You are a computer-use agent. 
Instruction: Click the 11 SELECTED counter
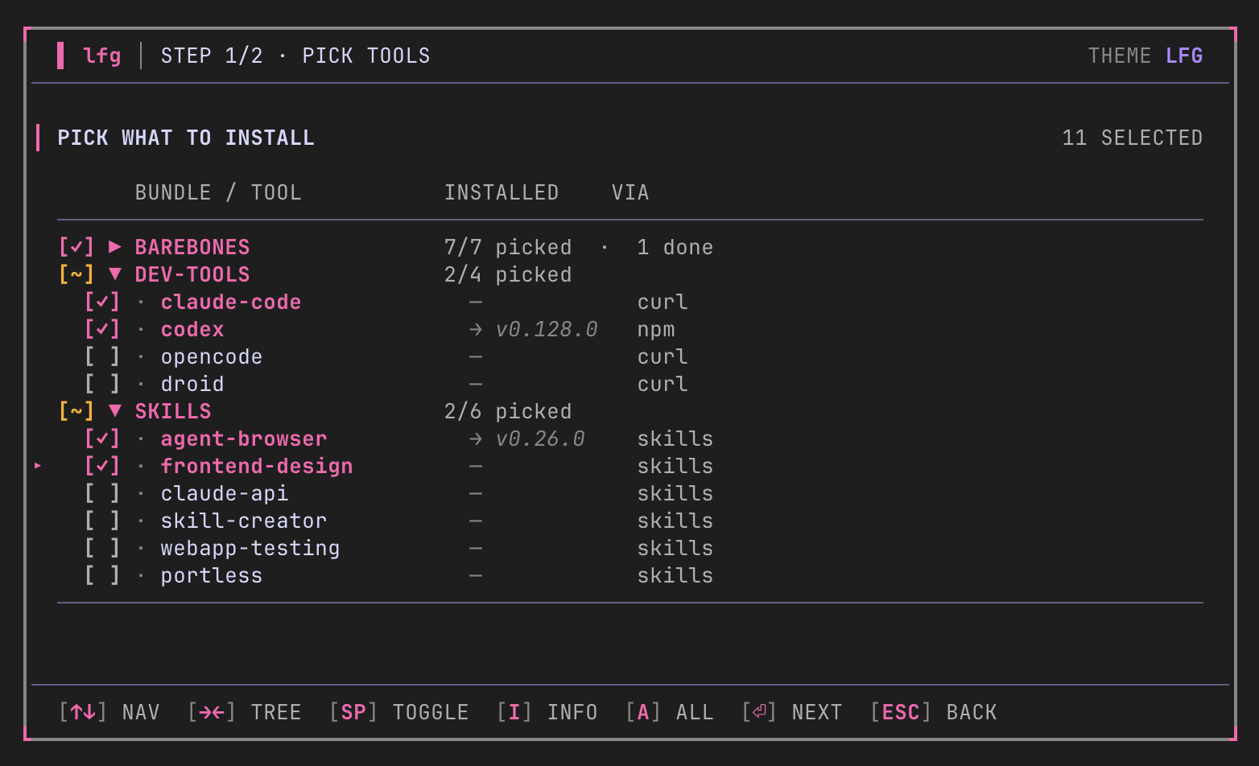(x=1133, y=138)
